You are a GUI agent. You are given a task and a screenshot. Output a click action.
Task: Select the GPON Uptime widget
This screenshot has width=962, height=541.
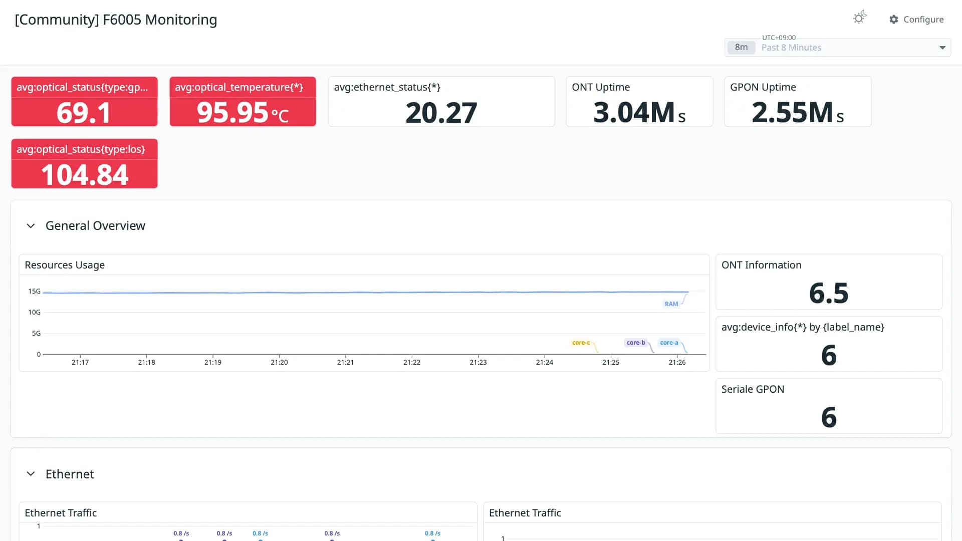[x=798, y=102]
